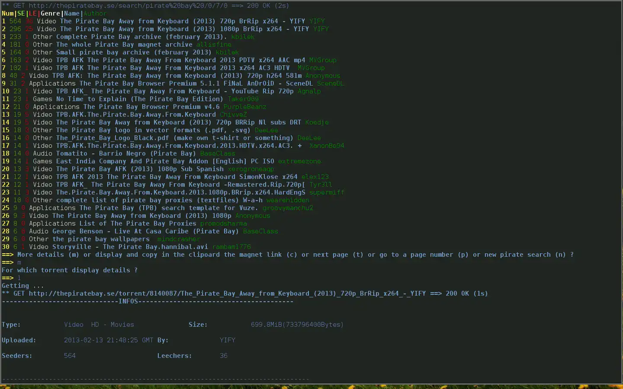Screen dimensions: 623x389
Task: Click the row by author XanonBo94
Action: pos(173,146)
